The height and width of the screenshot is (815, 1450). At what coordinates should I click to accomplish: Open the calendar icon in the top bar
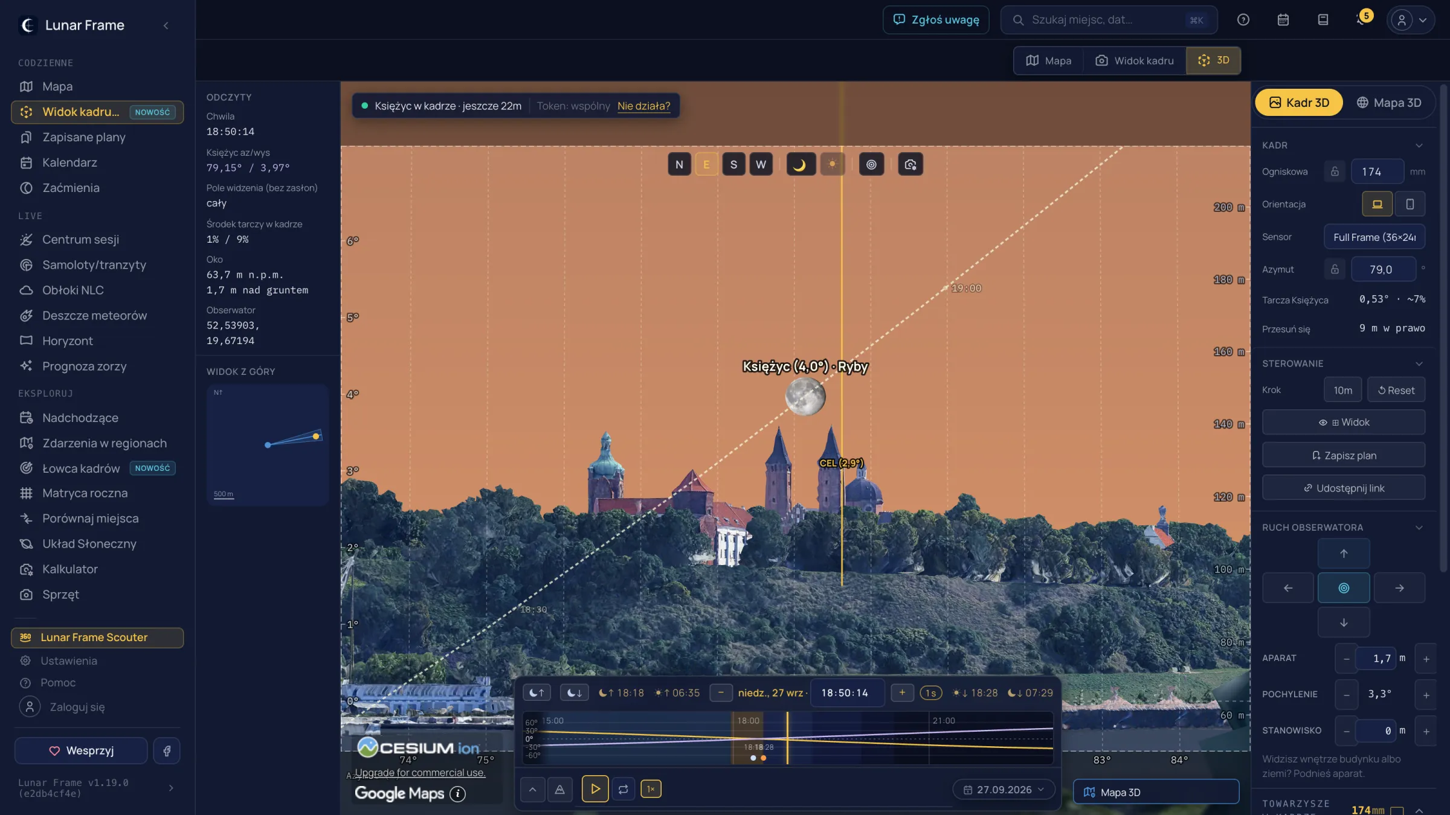pyautogui.click(x=1283, y=20)
